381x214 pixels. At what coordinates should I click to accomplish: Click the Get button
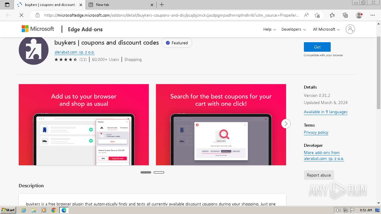(317, 47)
